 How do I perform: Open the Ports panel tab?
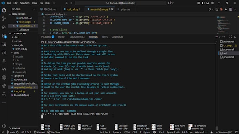[105, 37]
